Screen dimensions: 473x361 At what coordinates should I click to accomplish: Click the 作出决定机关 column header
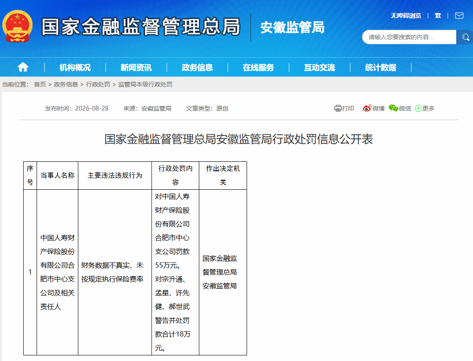223,175
